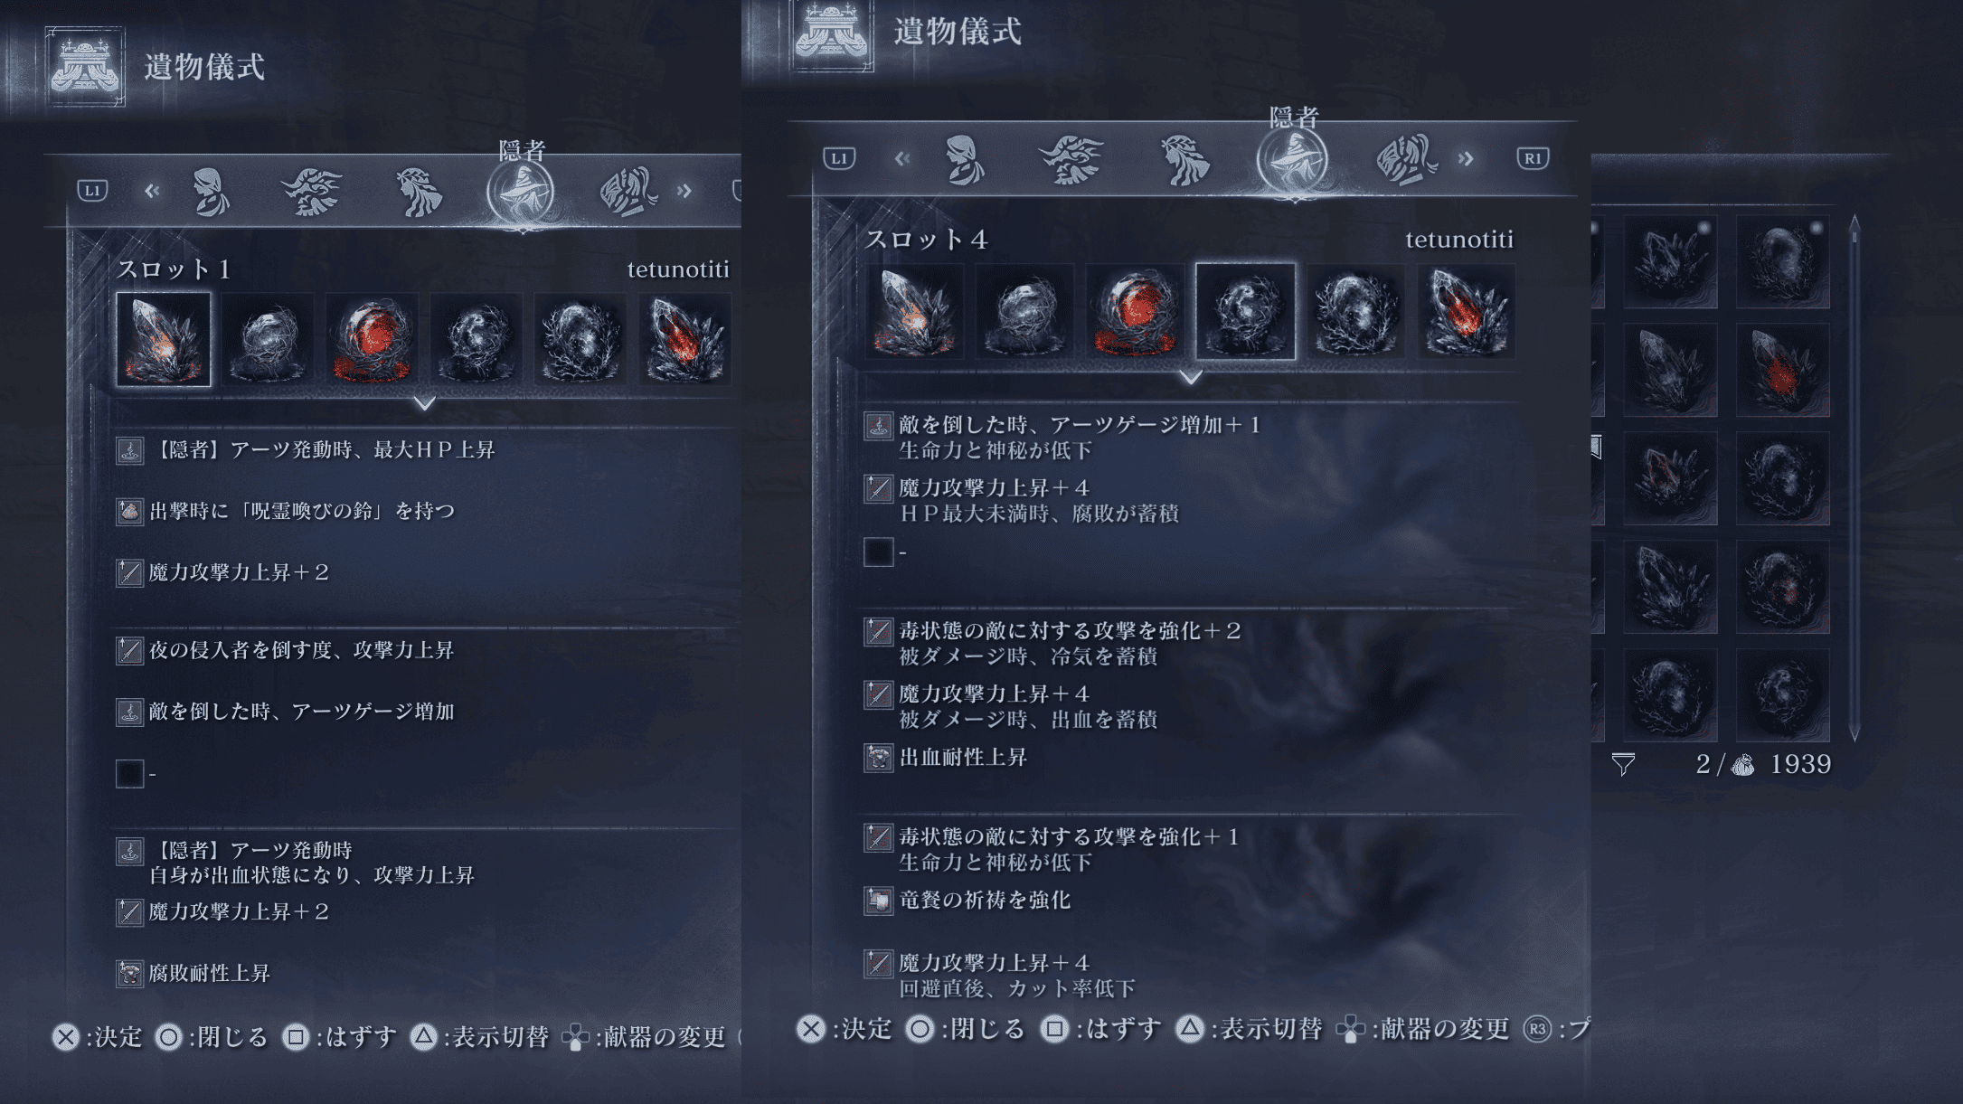Click the triangle 表示切替 prompt in right panel
This screenshot has height=1104, width=1963.
click(1249, 1029)
